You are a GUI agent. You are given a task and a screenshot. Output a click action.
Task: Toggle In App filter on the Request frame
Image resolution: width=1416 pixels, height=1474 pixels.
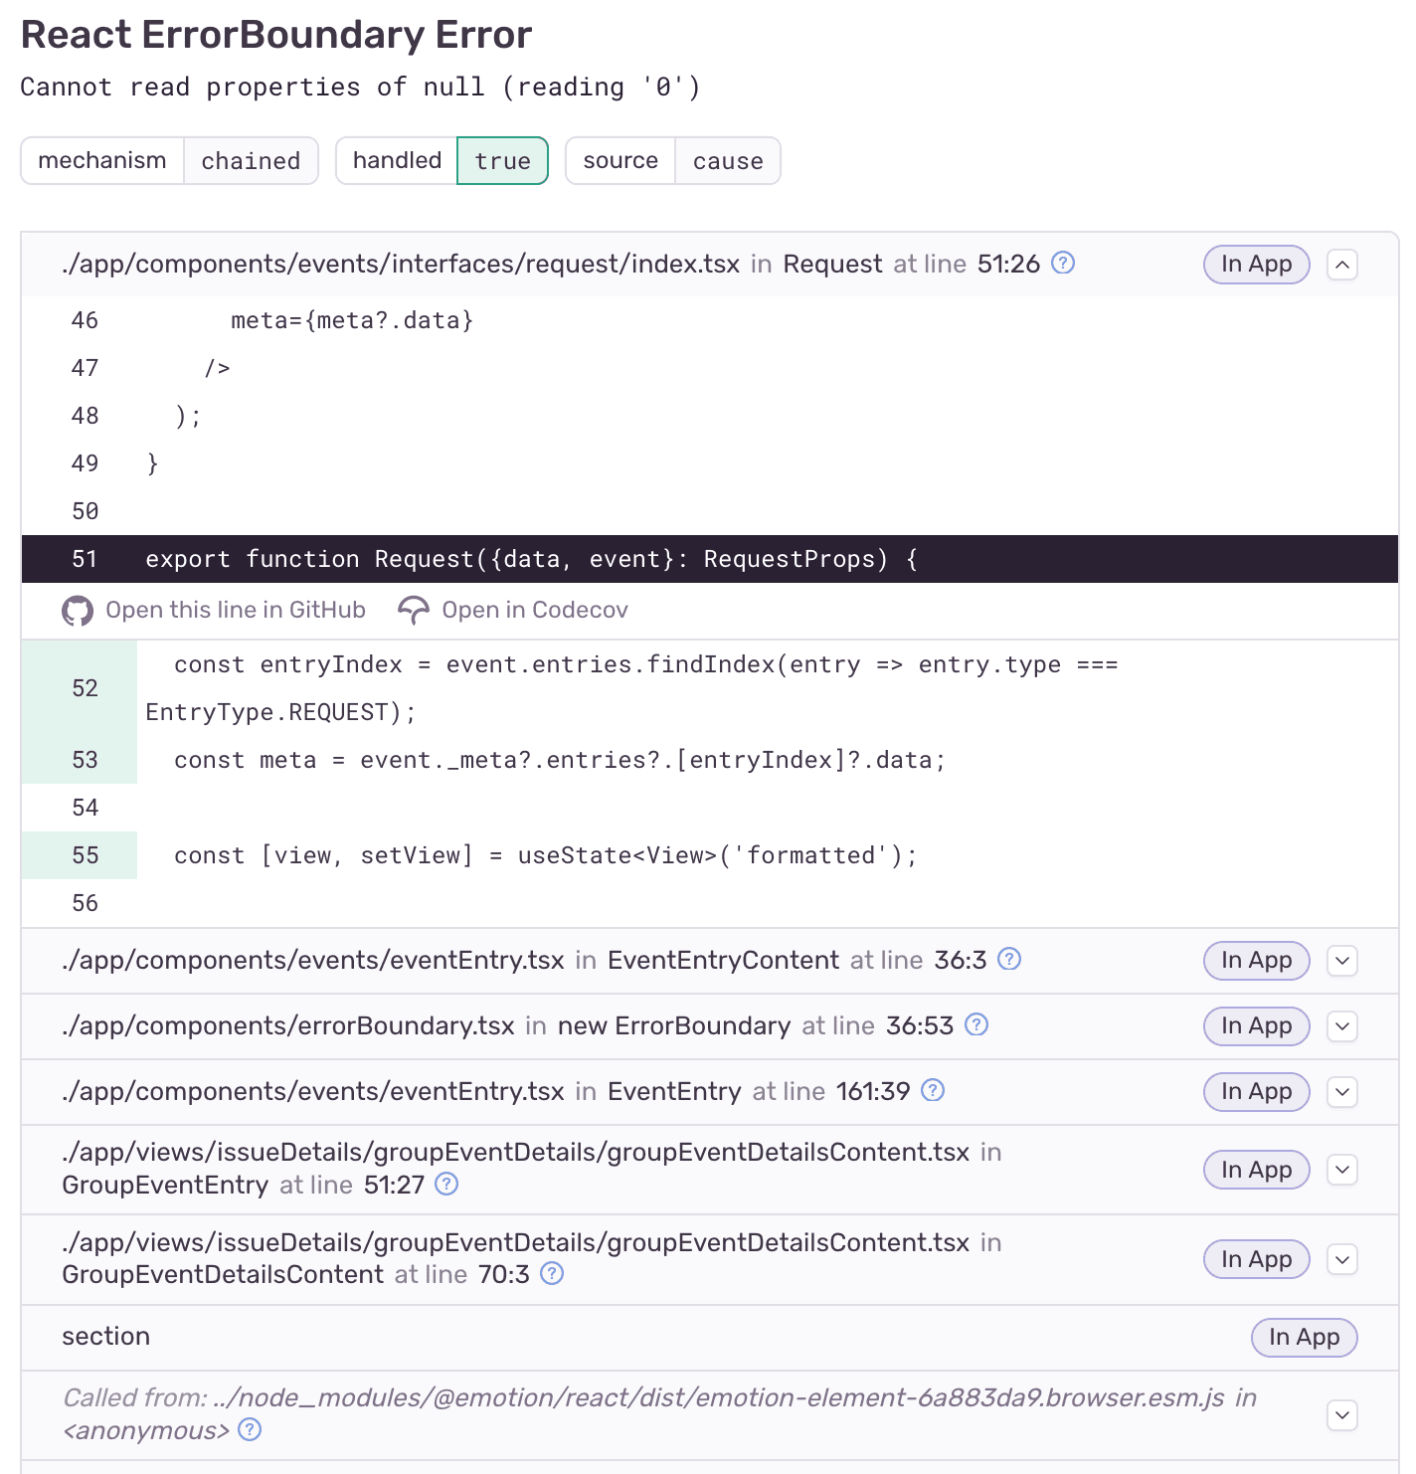pos(1256,264)
